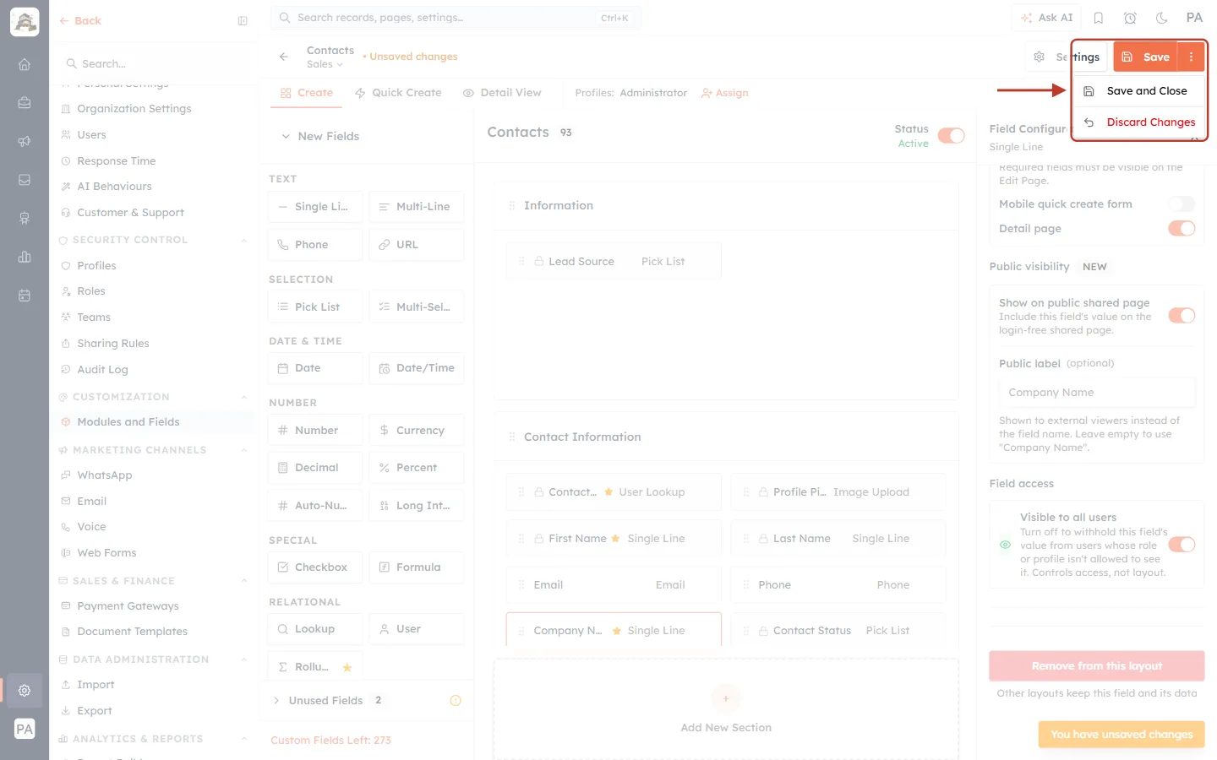Open the Sales module dropdown

pyautogui.click(x=325, y=64)
